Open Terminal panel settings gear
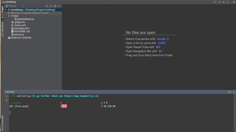The width and height of the screenshot is (236, 132). (x=229, y=92)
